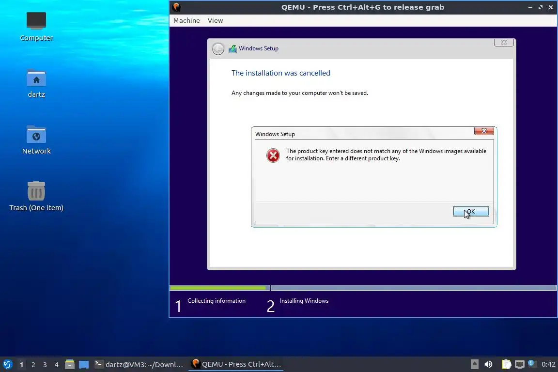Close the inner Windows Setup error dialog
Image resolution: width=558 pixels, height=372 pixels.
pos(484,131)
